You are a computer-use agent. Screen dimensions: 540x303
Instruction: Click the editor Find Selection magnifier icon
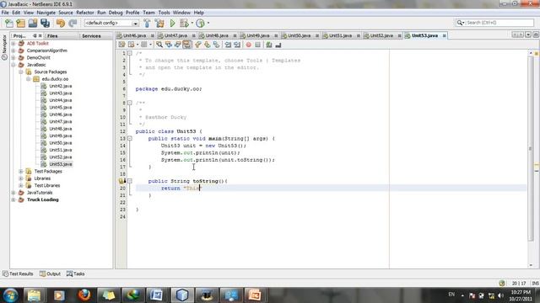pos(159,45)
